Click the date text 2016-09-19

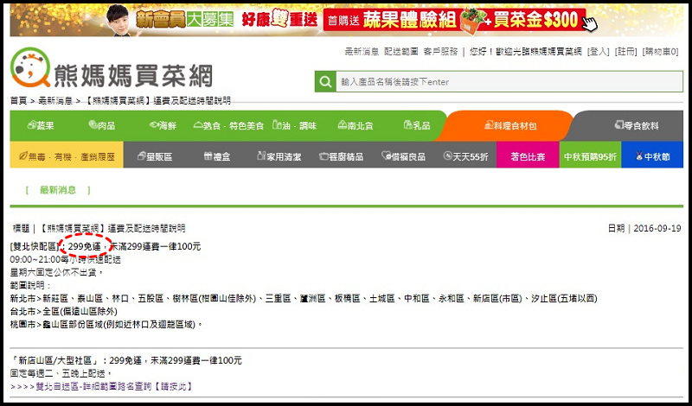657,228
